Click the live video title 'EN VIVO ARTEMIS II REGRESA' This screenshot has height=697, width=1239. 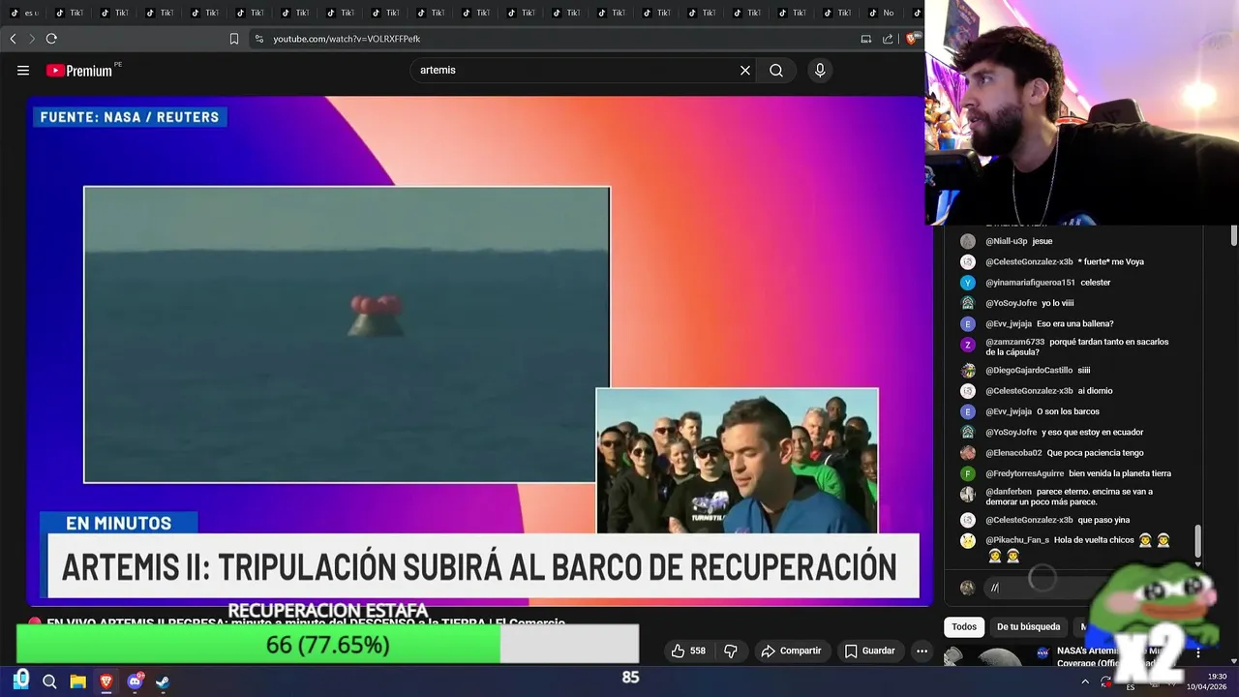[x=306, y=622]
